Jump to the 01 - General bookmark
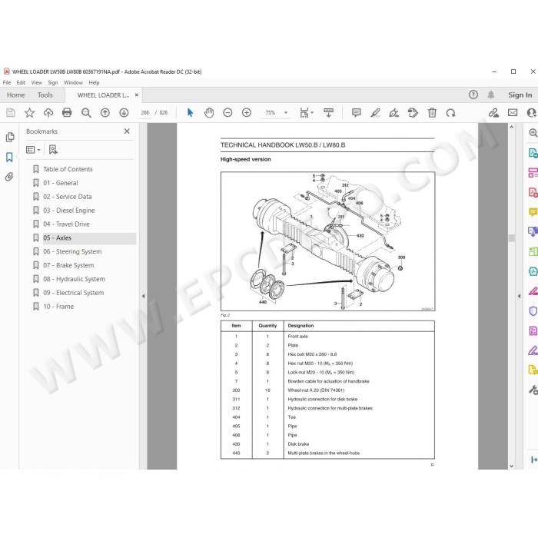Screen dimensions: 538x538 click(61, 183)
